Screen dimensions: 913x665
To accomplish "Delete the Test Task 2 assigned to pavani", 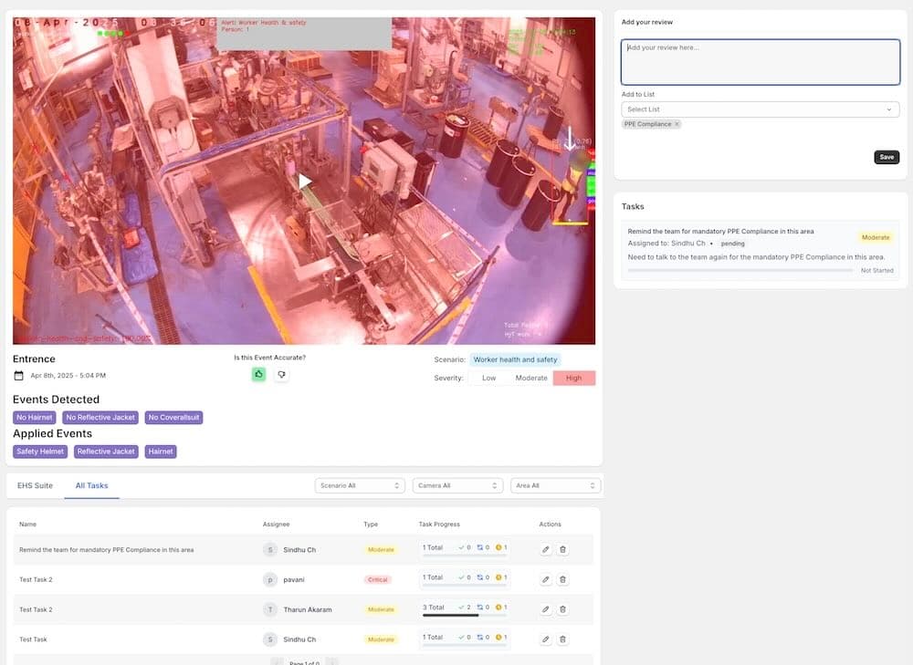I will click(562, 579).
